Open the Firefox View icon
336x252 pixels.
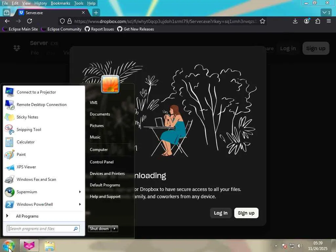pyautogui.click(x=7, y=13)
